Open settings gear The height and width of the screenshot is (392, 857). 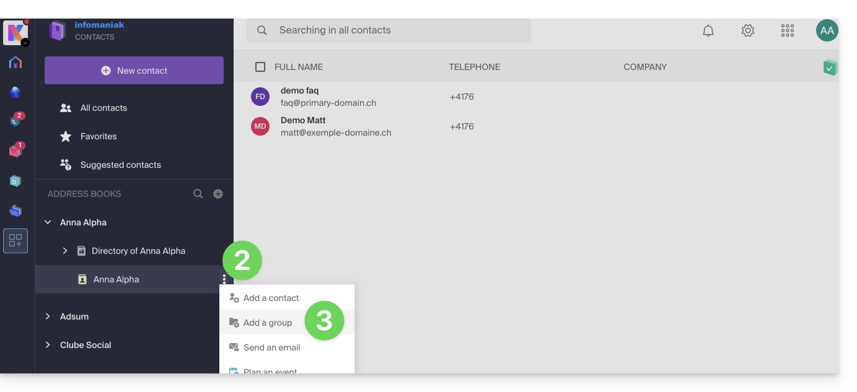pyautogui.click(x=748, y=30)
